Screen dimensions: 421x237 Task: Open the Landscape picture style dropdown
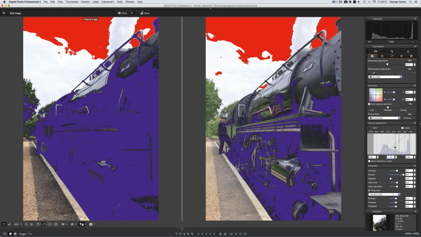(384, 118)
